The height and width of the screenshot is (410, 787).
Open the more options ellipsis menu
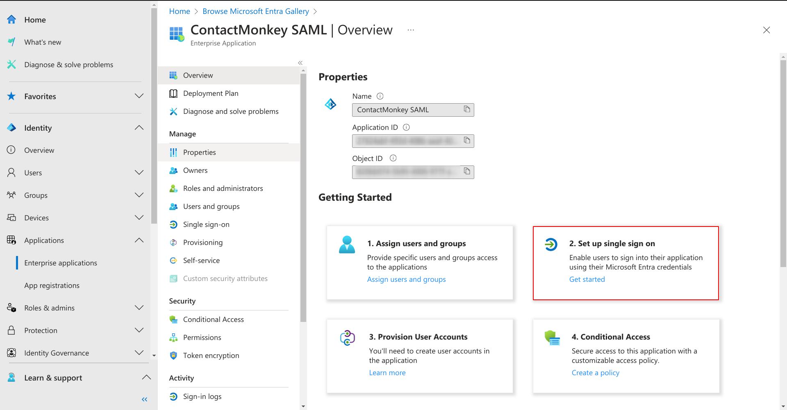point(411,30)
